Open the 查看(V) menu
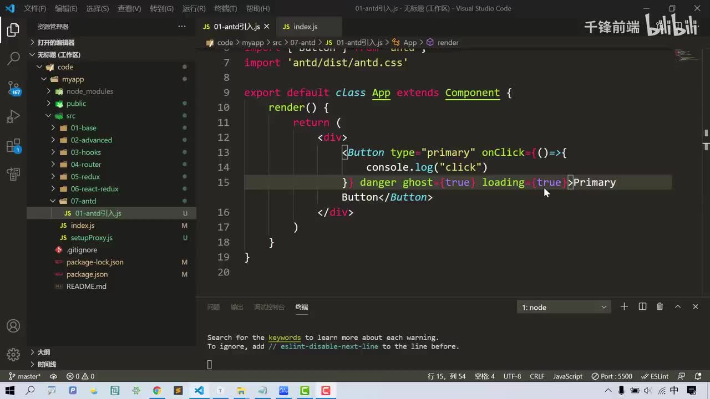 click(129, 8)
